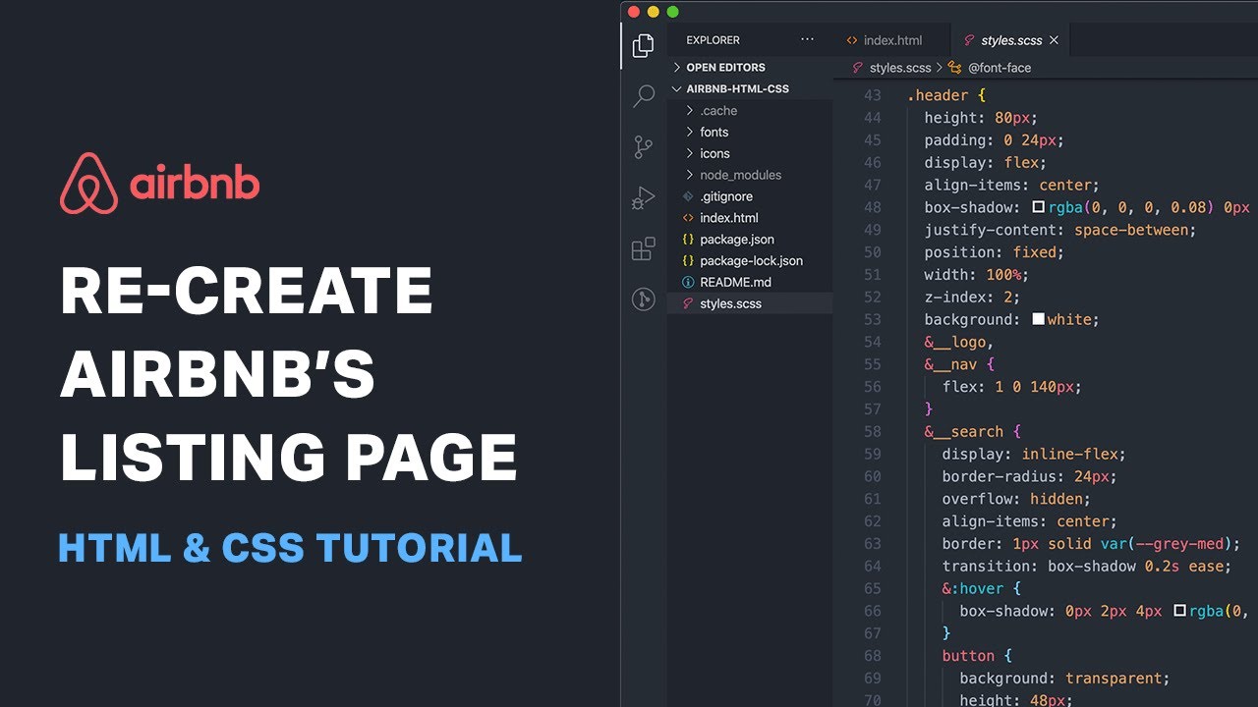Image resolution: width=1258 pixels, height=707 pixels.
Task: Open the Explorer activity bar icon
Action: (x=643, y=45)
